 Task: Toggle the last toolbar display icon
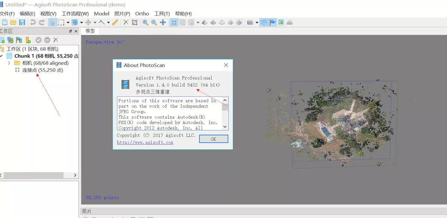coord(290,22)
